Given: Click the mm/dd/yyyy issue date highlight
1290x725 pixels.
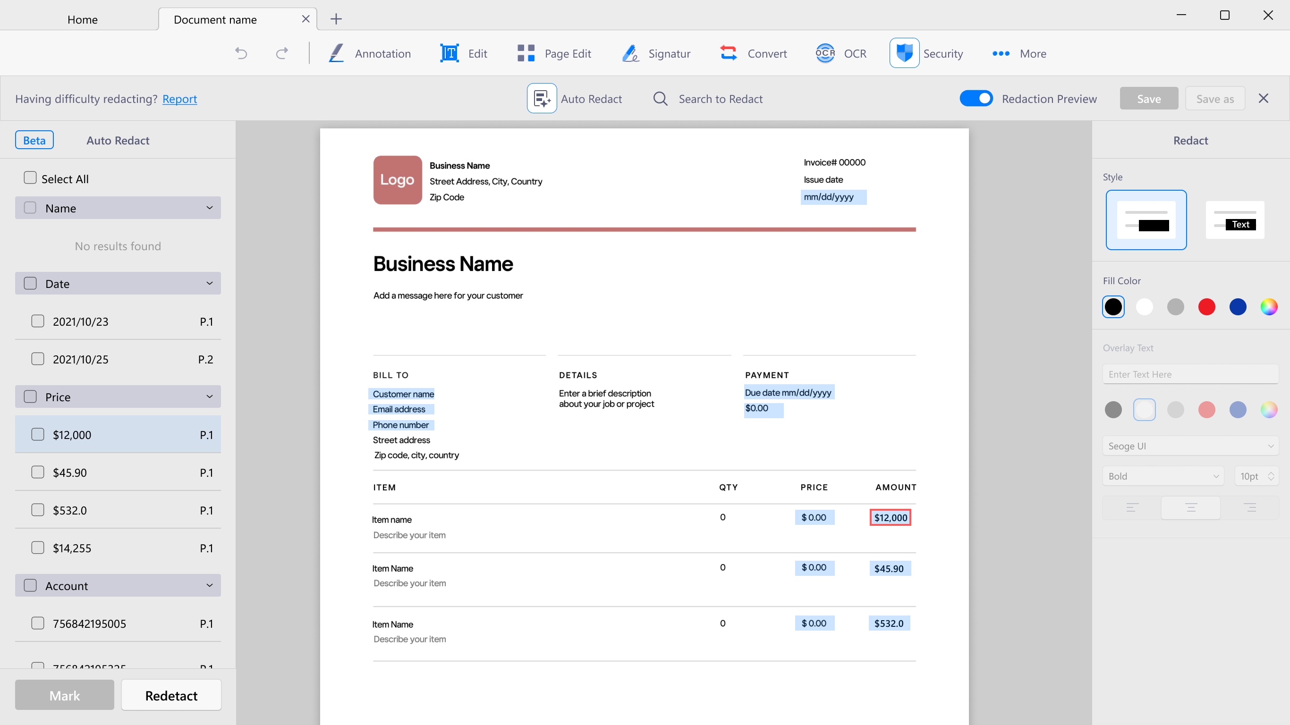Looking at the screenshot, I should (x=833, y=197).
